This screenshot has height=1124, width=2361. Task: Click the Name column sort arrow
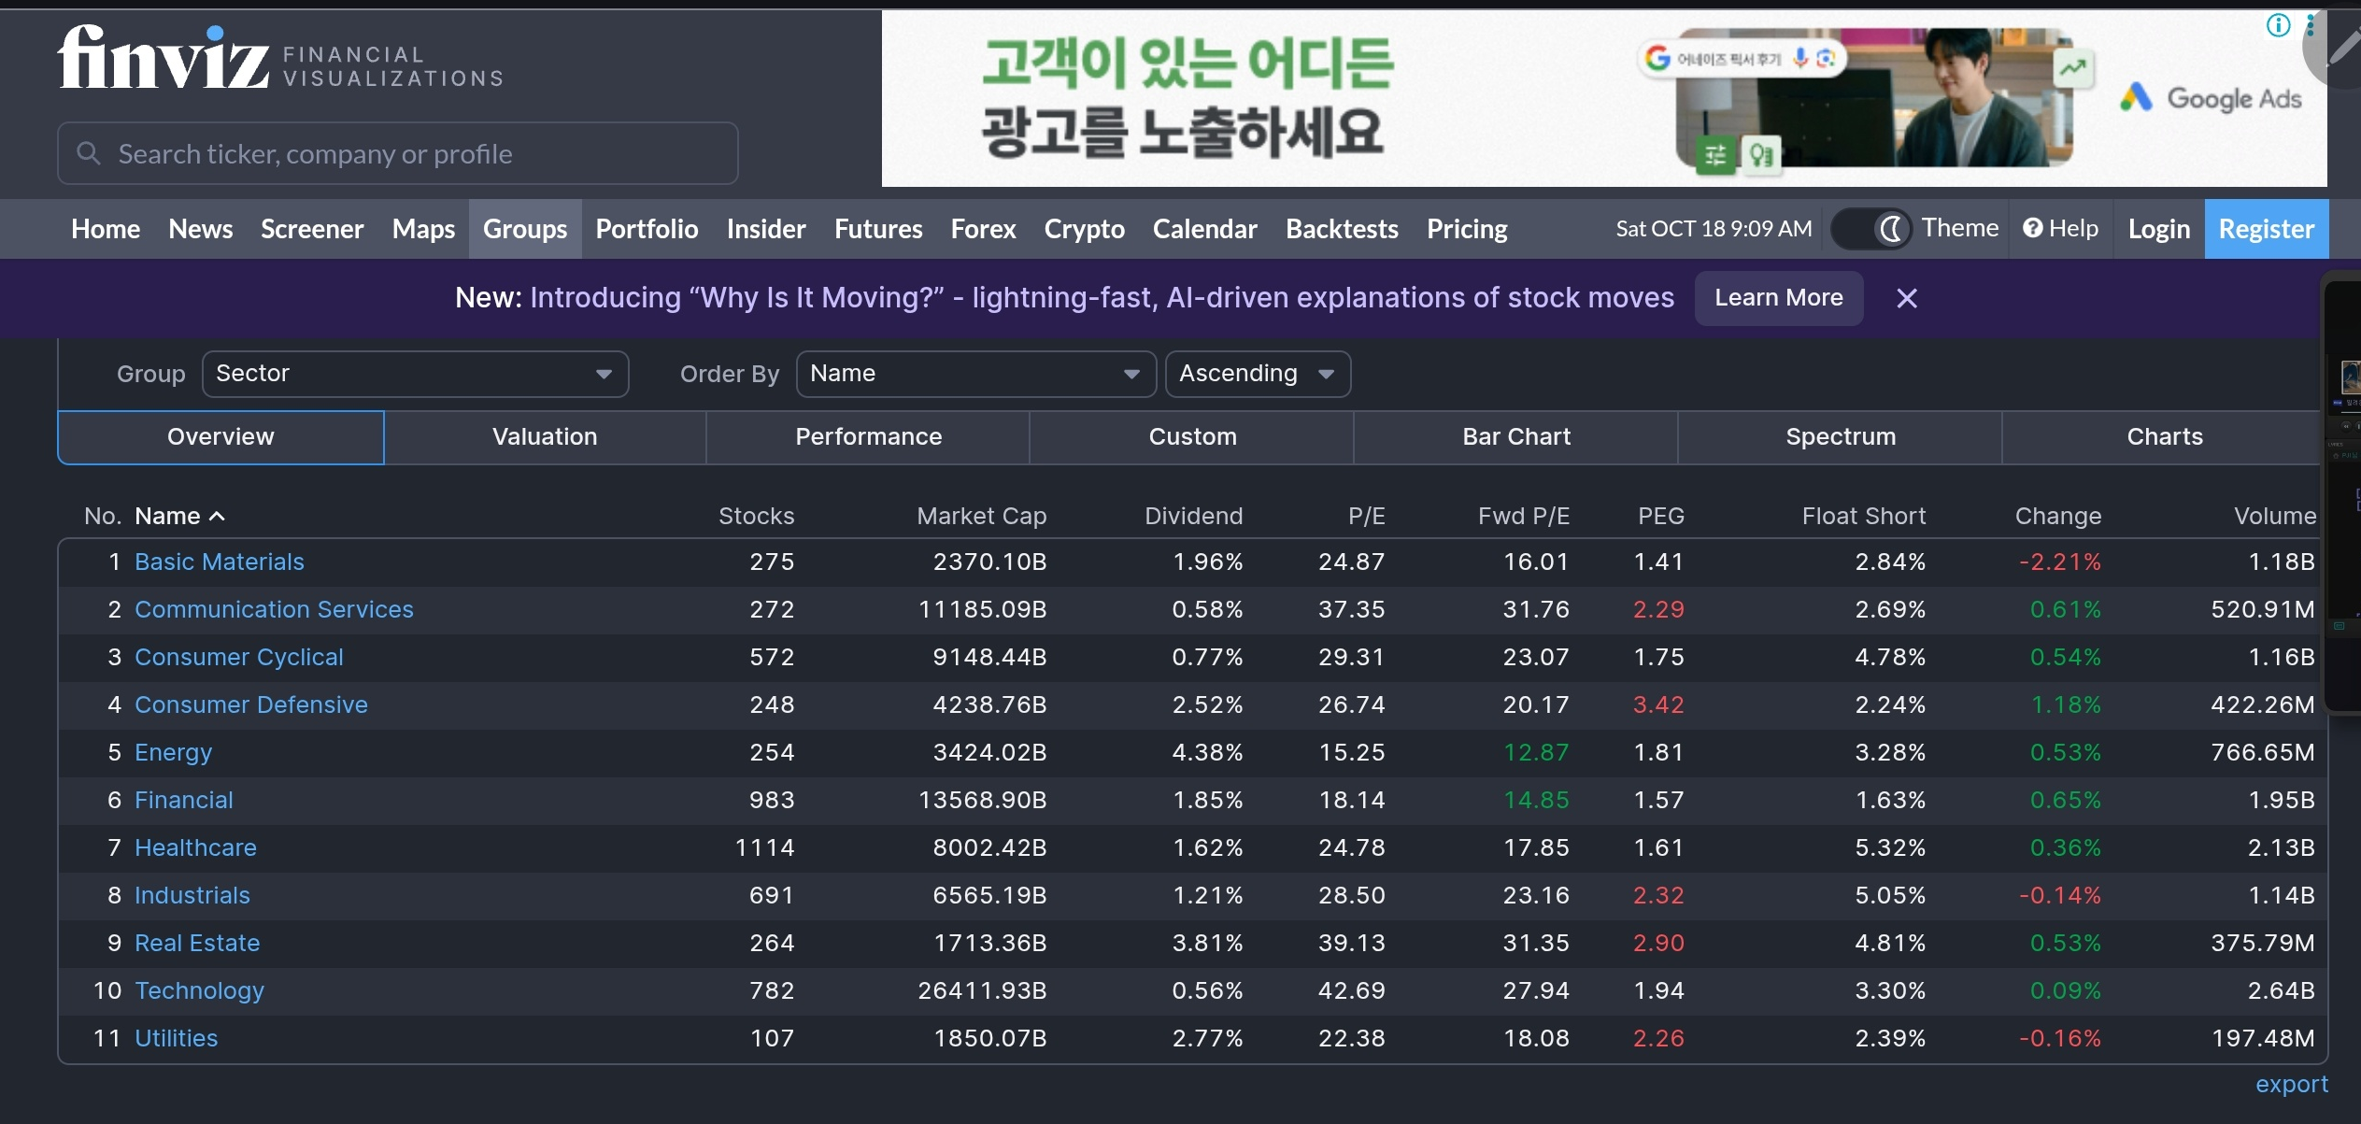click(218, 516)
